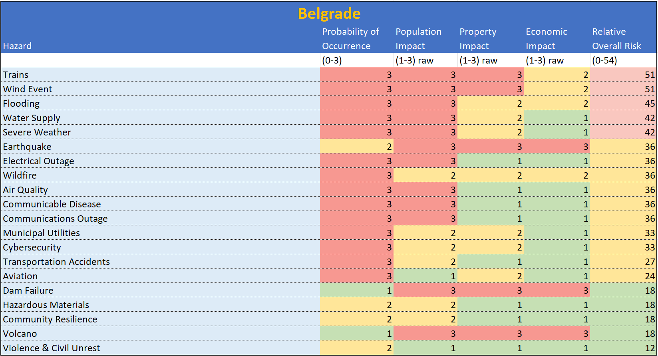Click the Property Impact column header
The image size is (658, 356).
pyautogui.click(x=478, y=39)
